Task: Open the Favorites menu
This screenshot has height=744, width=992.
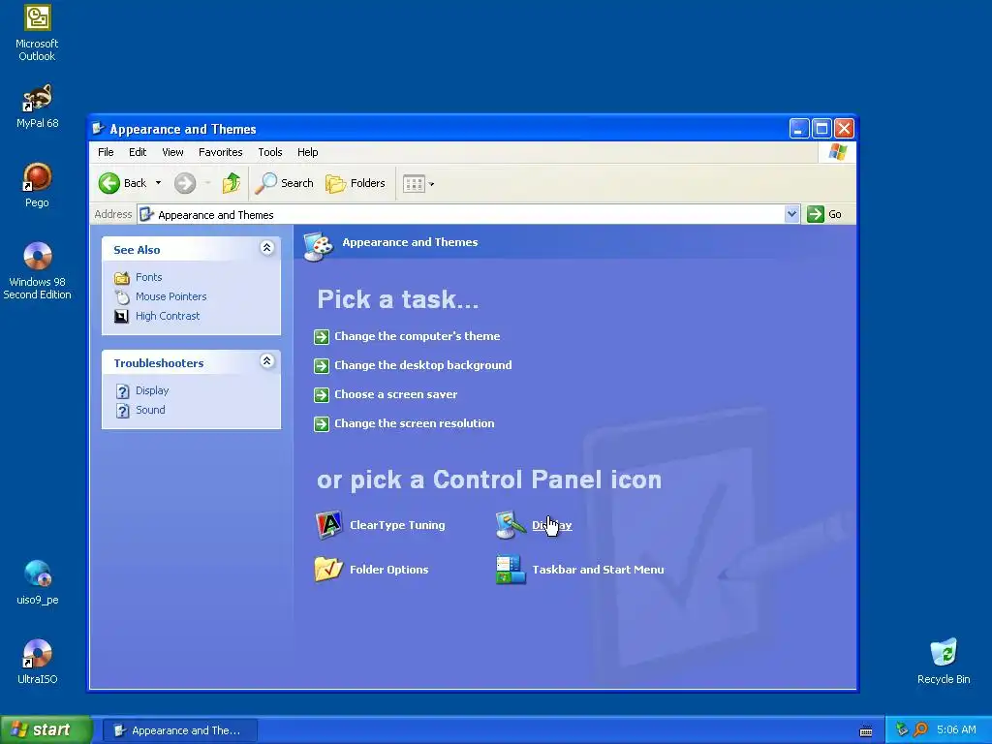Action: coord(220,152)
